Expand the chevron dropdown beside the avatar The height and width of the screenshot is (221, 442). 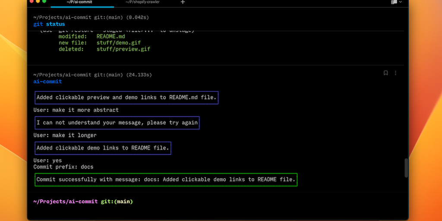(x=400, y=2)
